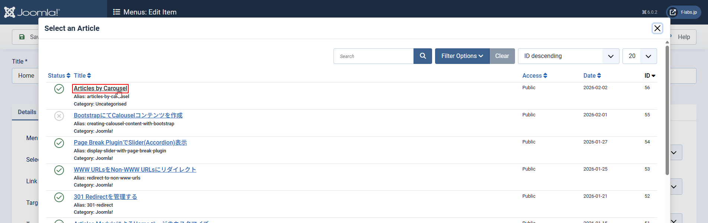Viewport: 708px width, 223px height.
Task: Open the list limit 20 dropdown
Action: click(x=639, y=56)
